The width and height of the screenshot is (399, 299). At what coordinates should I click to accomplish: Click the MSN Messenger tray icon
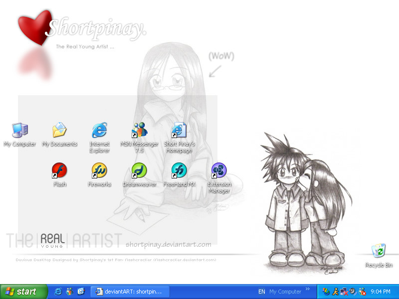362,292
